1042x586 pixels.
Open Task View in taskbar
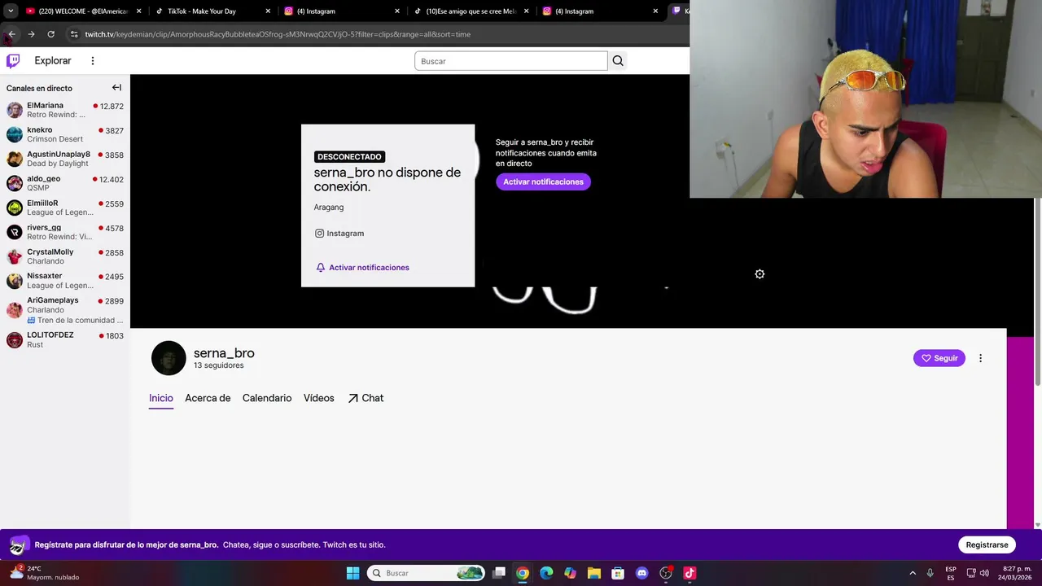tap(499, 573)
